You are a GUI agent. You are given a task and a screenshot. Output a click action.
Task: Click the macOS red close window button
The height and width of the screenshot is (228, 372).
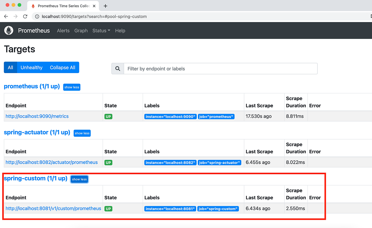[8, 5]
